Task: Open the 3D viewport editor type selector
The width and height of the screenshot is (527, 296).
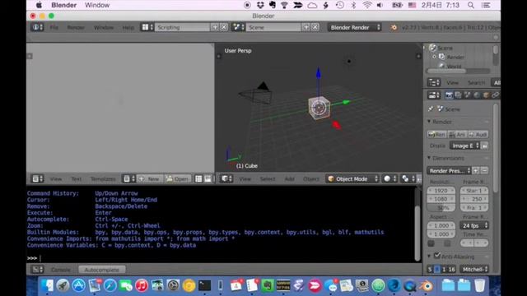Action: click(226, 179)
